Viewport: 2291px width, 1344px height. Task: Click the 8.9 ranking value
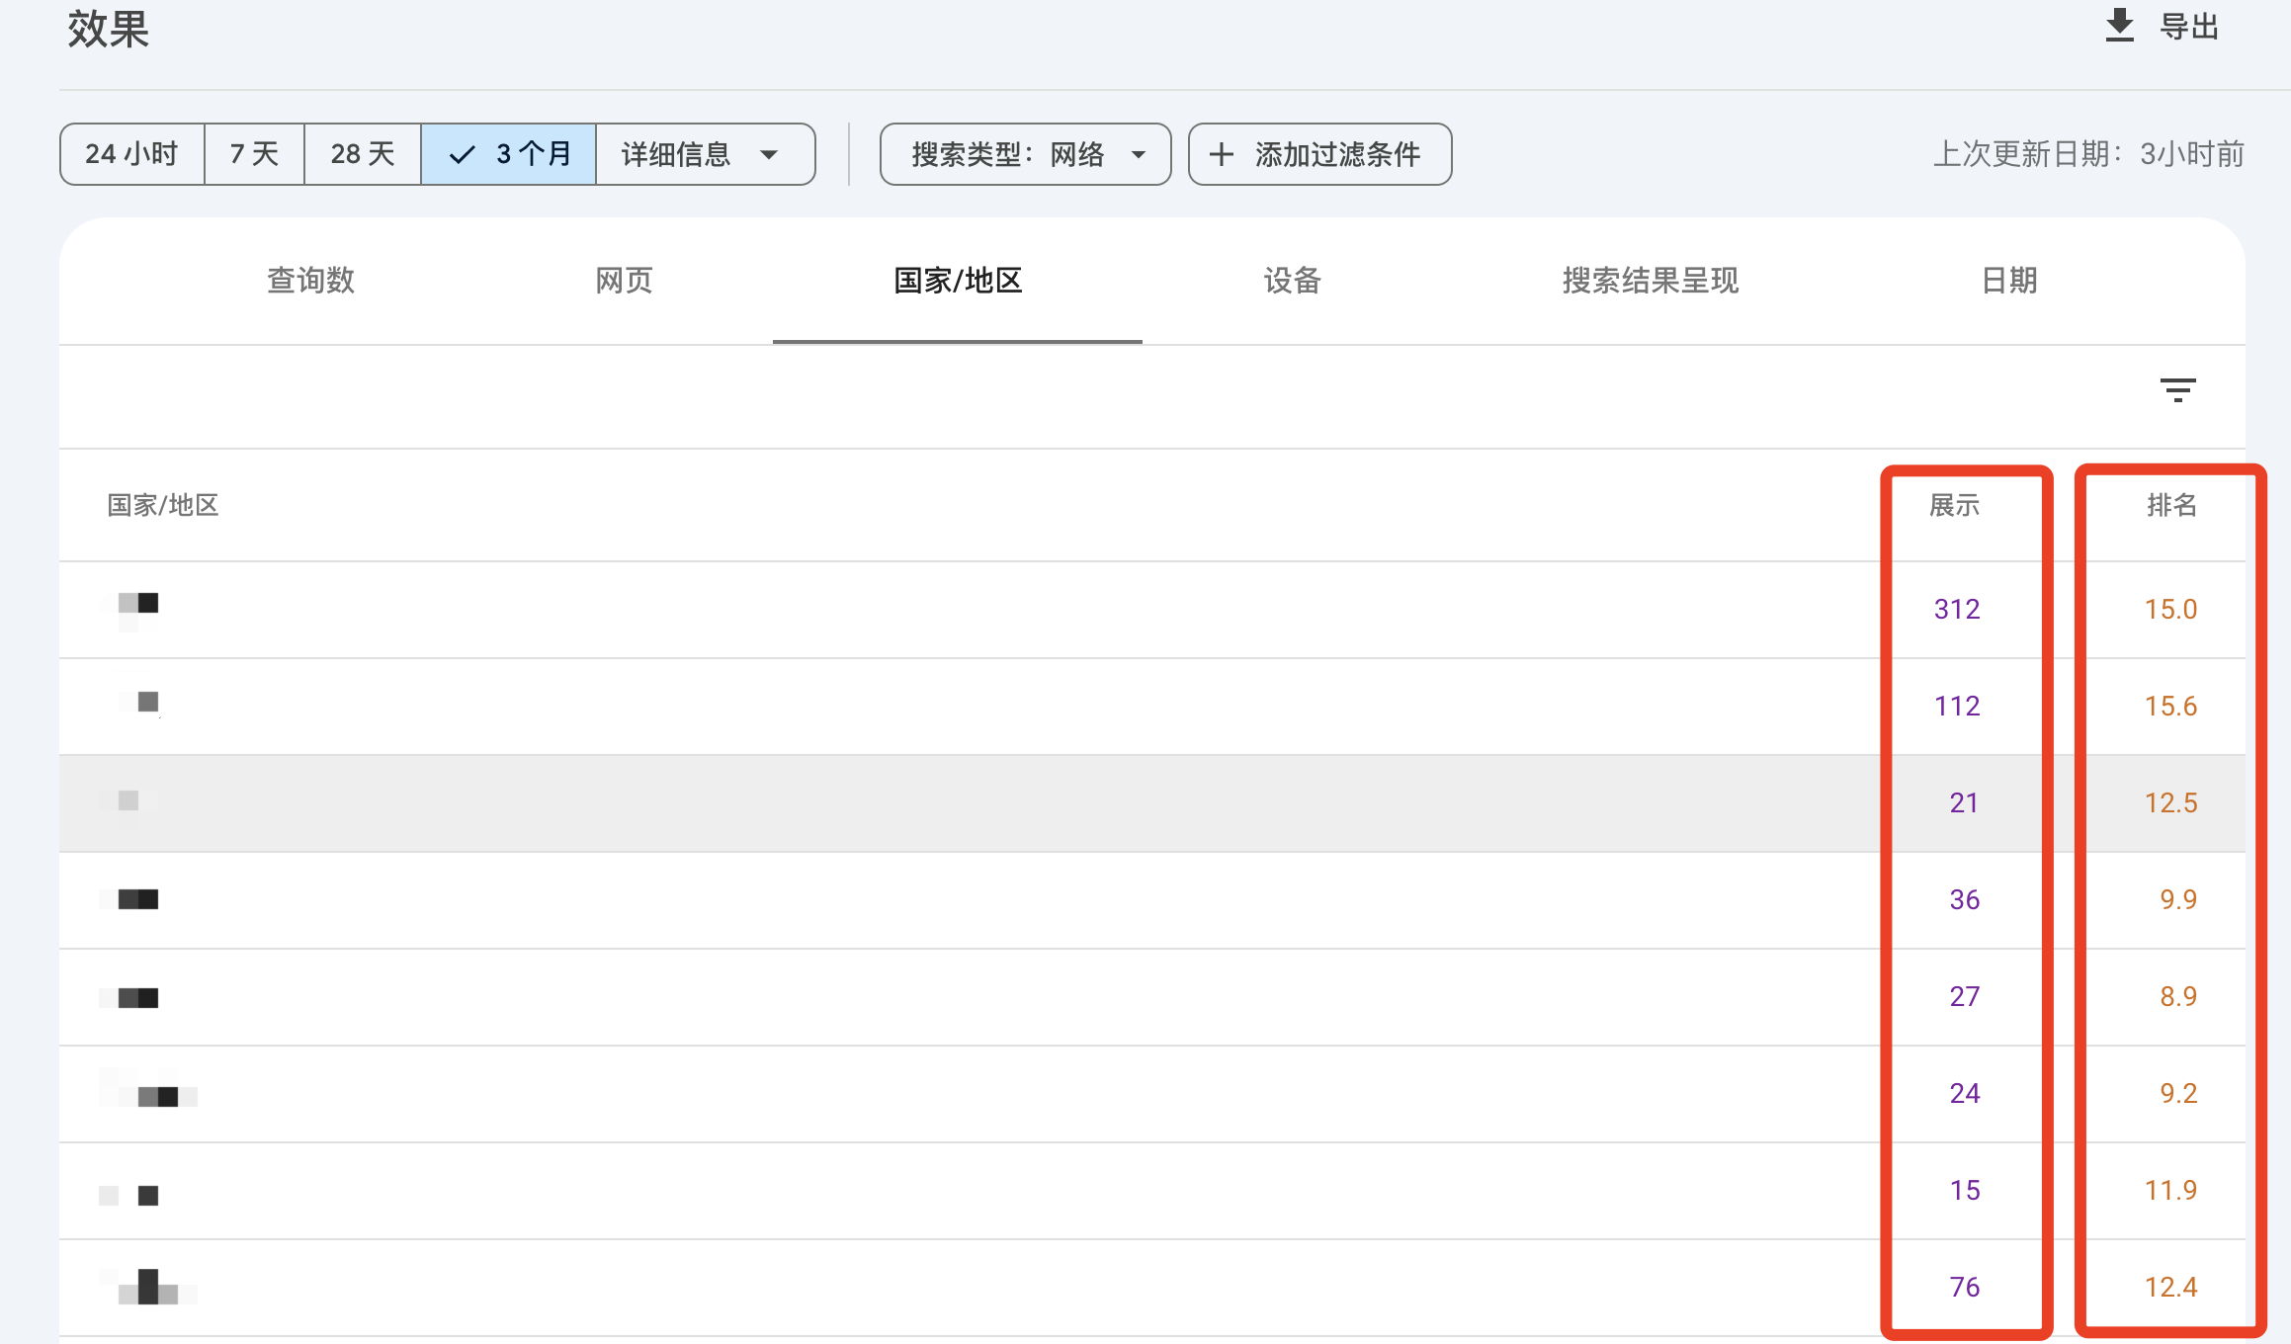point(2178,996)
